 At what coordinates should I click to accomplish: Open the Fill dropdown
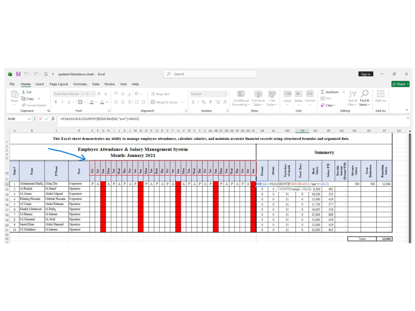tap(326, 99)
